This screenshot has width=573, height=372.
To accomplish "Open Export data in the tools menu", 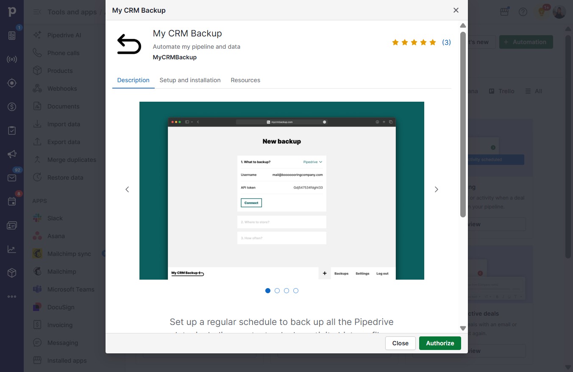I will pos(64,142).
